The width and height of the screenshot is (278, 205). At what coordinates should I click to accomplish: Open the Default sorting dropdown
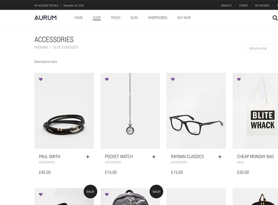pos(262,48)
